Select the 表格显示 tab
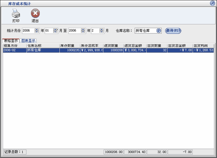 click(11, 40)
